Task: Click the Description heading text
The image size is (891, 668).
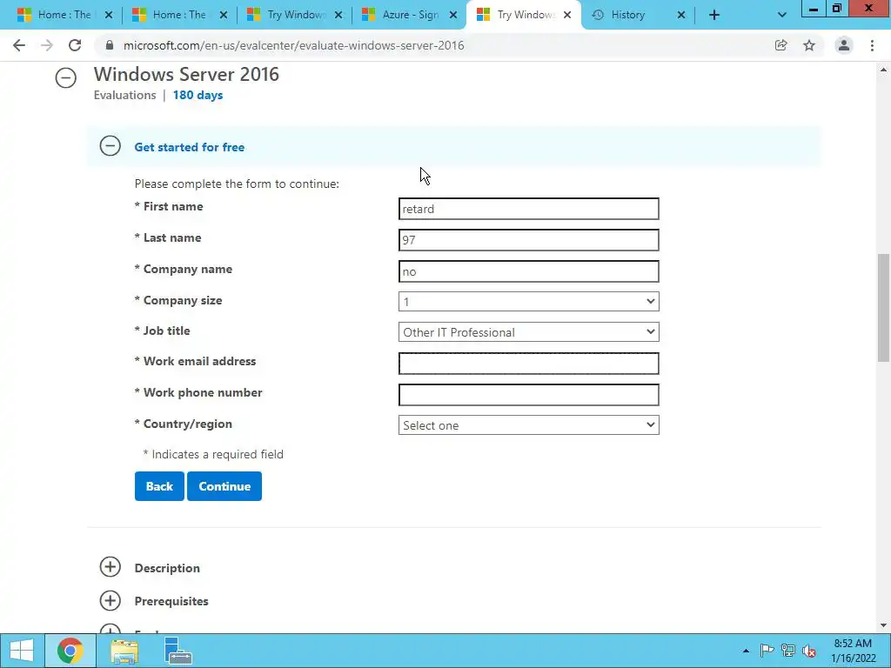Action: [x=167, y=568]
